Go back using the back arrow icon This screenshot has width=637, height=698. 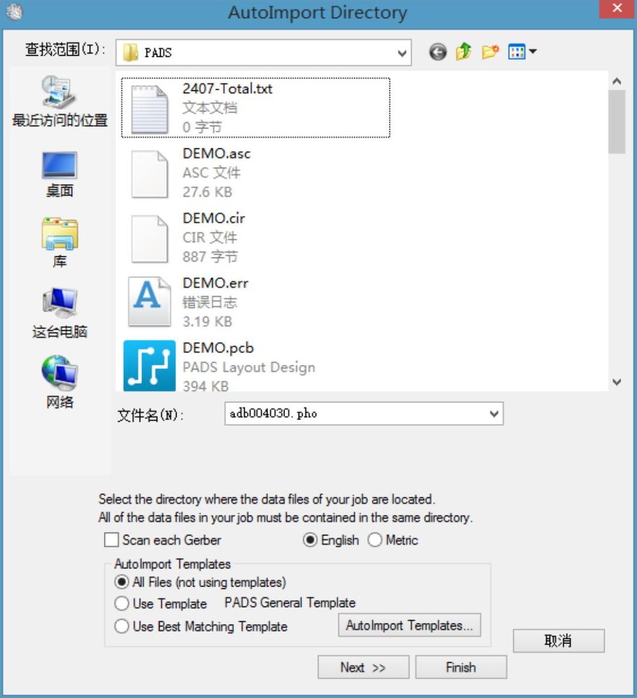pos(438,52)
